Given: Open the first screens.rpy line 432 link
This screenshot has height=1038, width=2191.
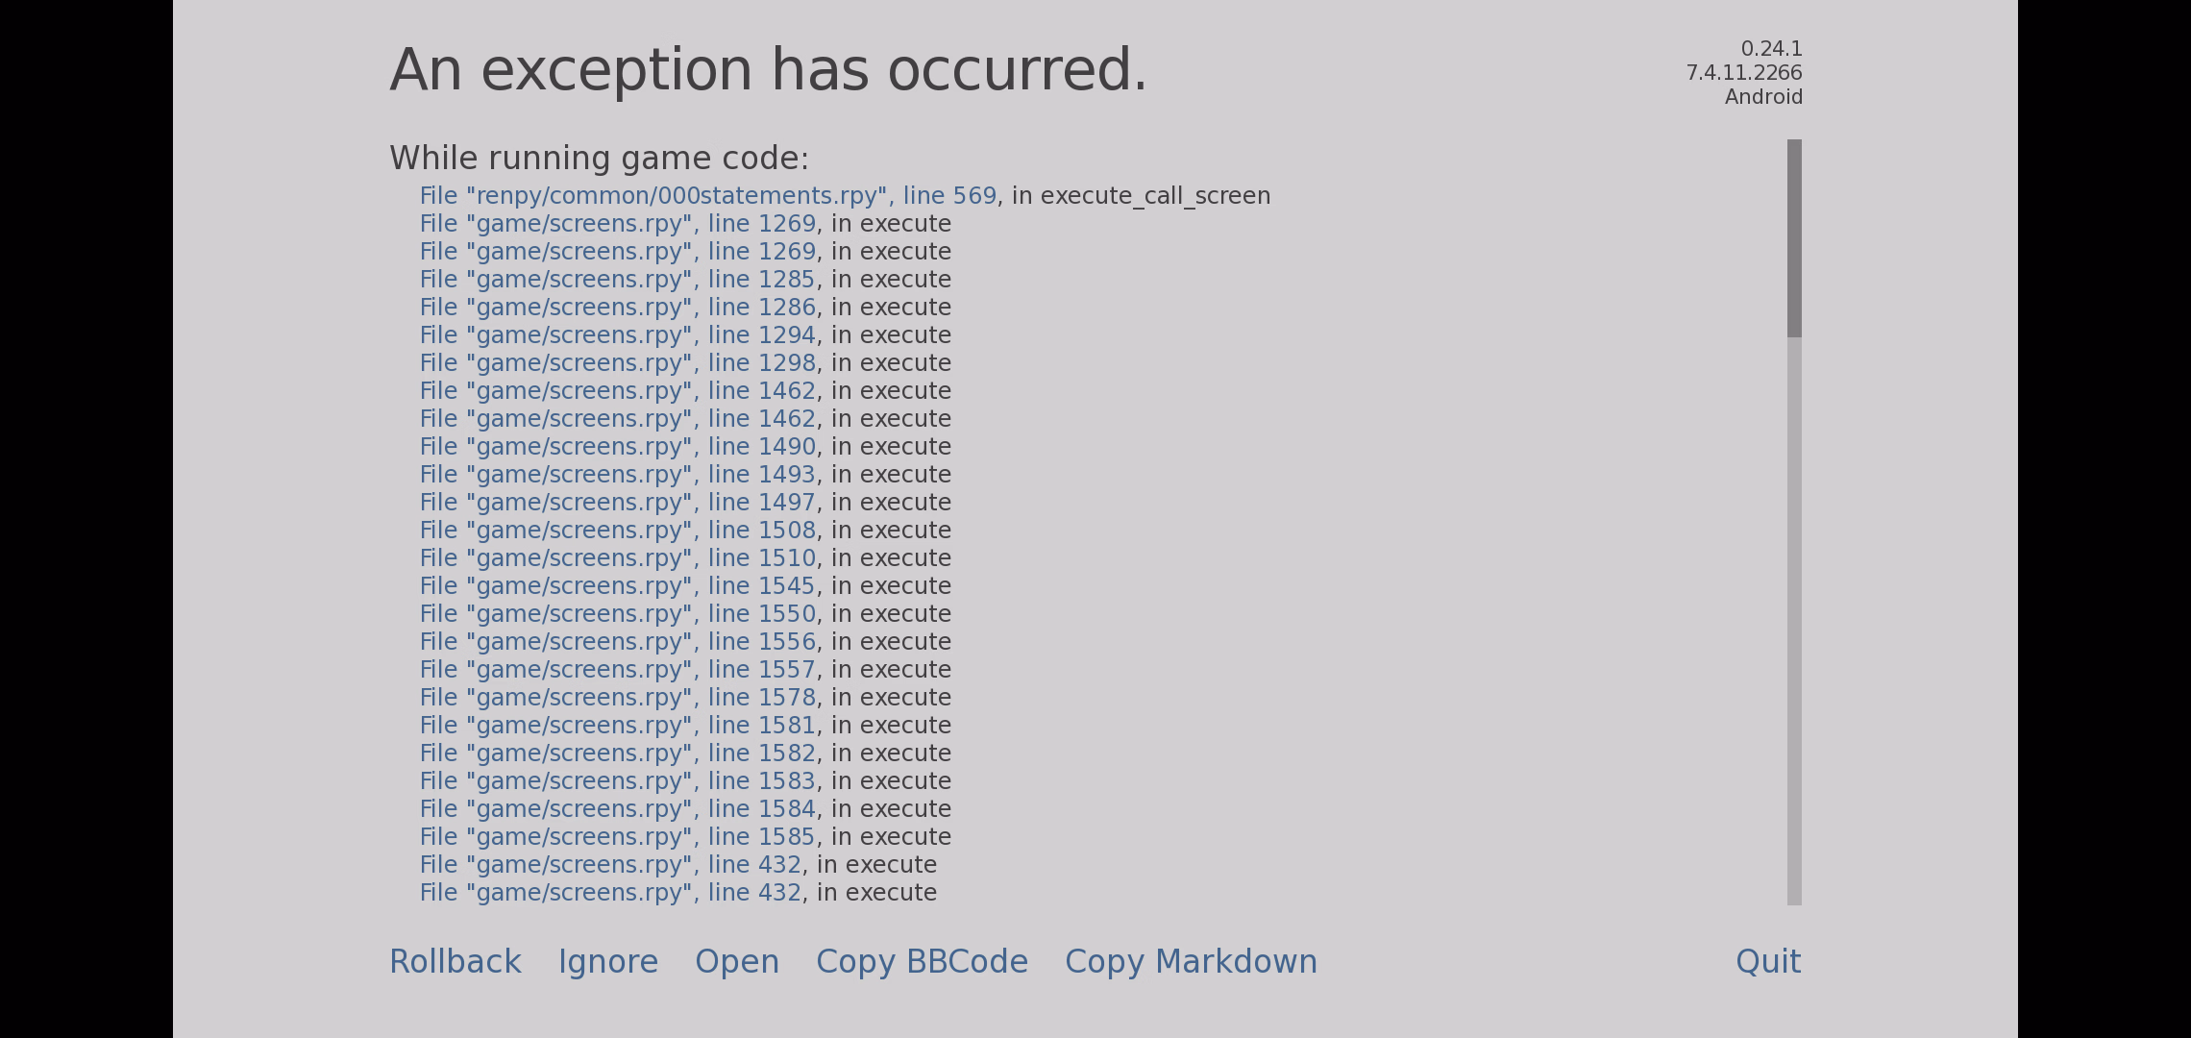Looking at the screenshot, I should coord(610,865).
